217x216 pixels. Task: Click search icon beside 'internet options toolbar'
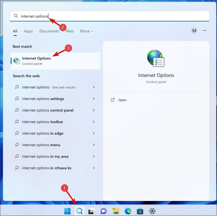point(17,122)
